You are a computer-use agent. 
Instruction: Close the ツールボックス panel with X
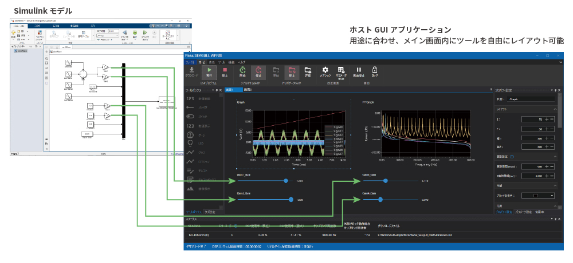(x=221, y=90)
